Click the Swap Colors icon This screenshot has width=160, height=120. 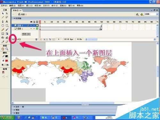[x=8, y=65]
